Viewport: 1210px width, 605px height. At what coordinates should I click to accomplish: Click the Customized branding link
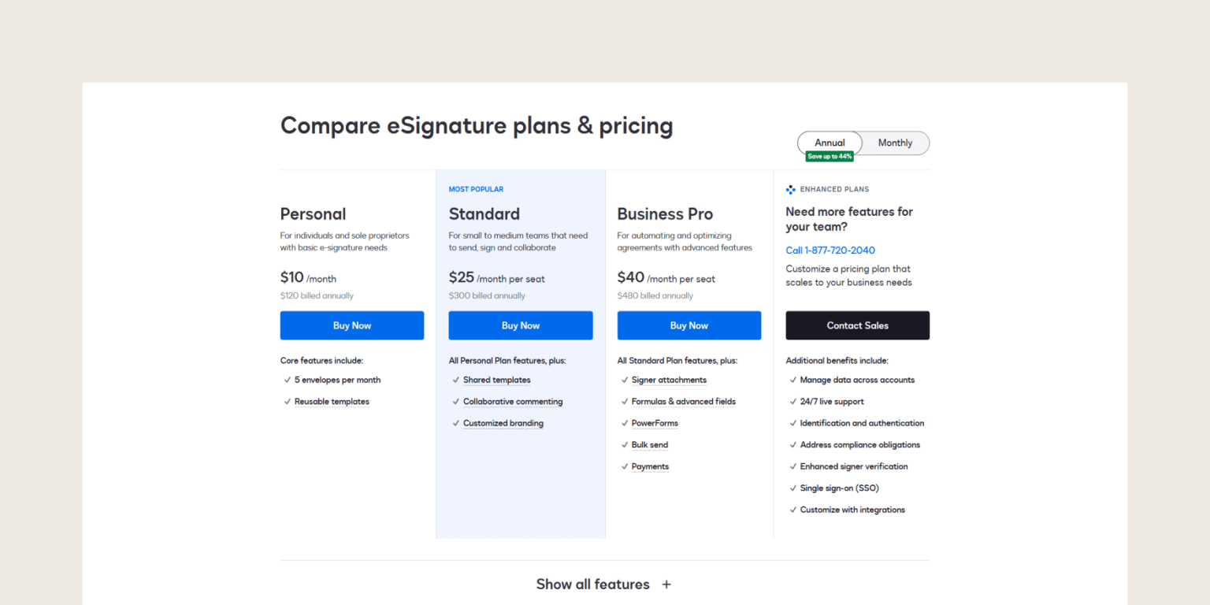pos(503,423)
